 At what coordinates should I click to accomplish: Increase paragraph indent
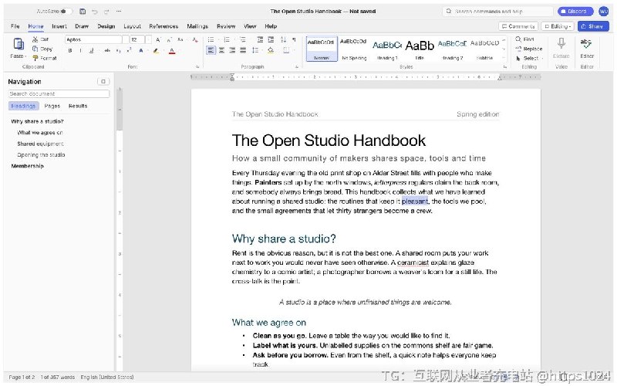[271, 40]
